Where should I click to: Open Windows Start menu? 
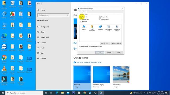click(x=3, y=93)
